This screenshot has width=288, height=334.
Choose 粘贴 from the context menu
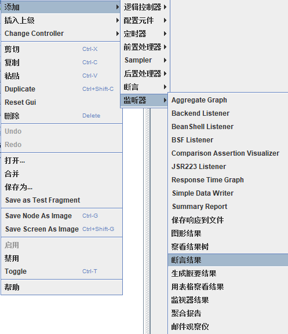tap(61, 76)
